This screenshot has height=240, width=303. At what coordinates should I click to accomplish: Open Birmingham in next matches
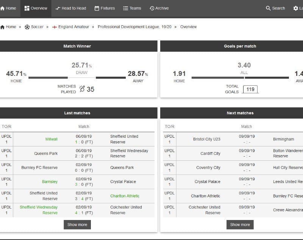tap(283, 139)
